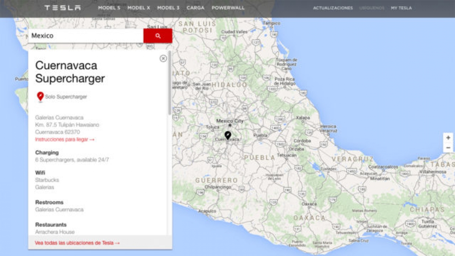This screenshot has width=455, height=256.
Task: Click the Restrooms section heading
Action: tap(49, 202)
